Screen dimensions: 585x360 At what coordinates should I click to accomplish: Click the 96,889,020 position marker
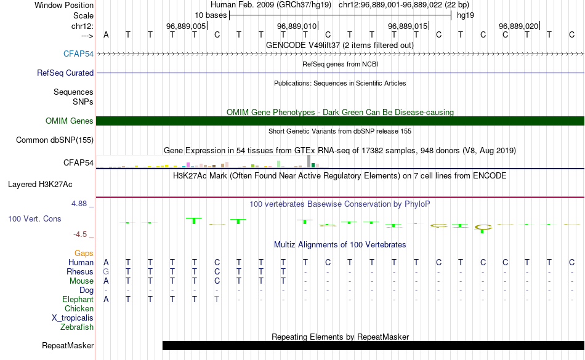click(519, 26)
